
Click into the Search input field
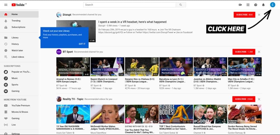[129, 5]
